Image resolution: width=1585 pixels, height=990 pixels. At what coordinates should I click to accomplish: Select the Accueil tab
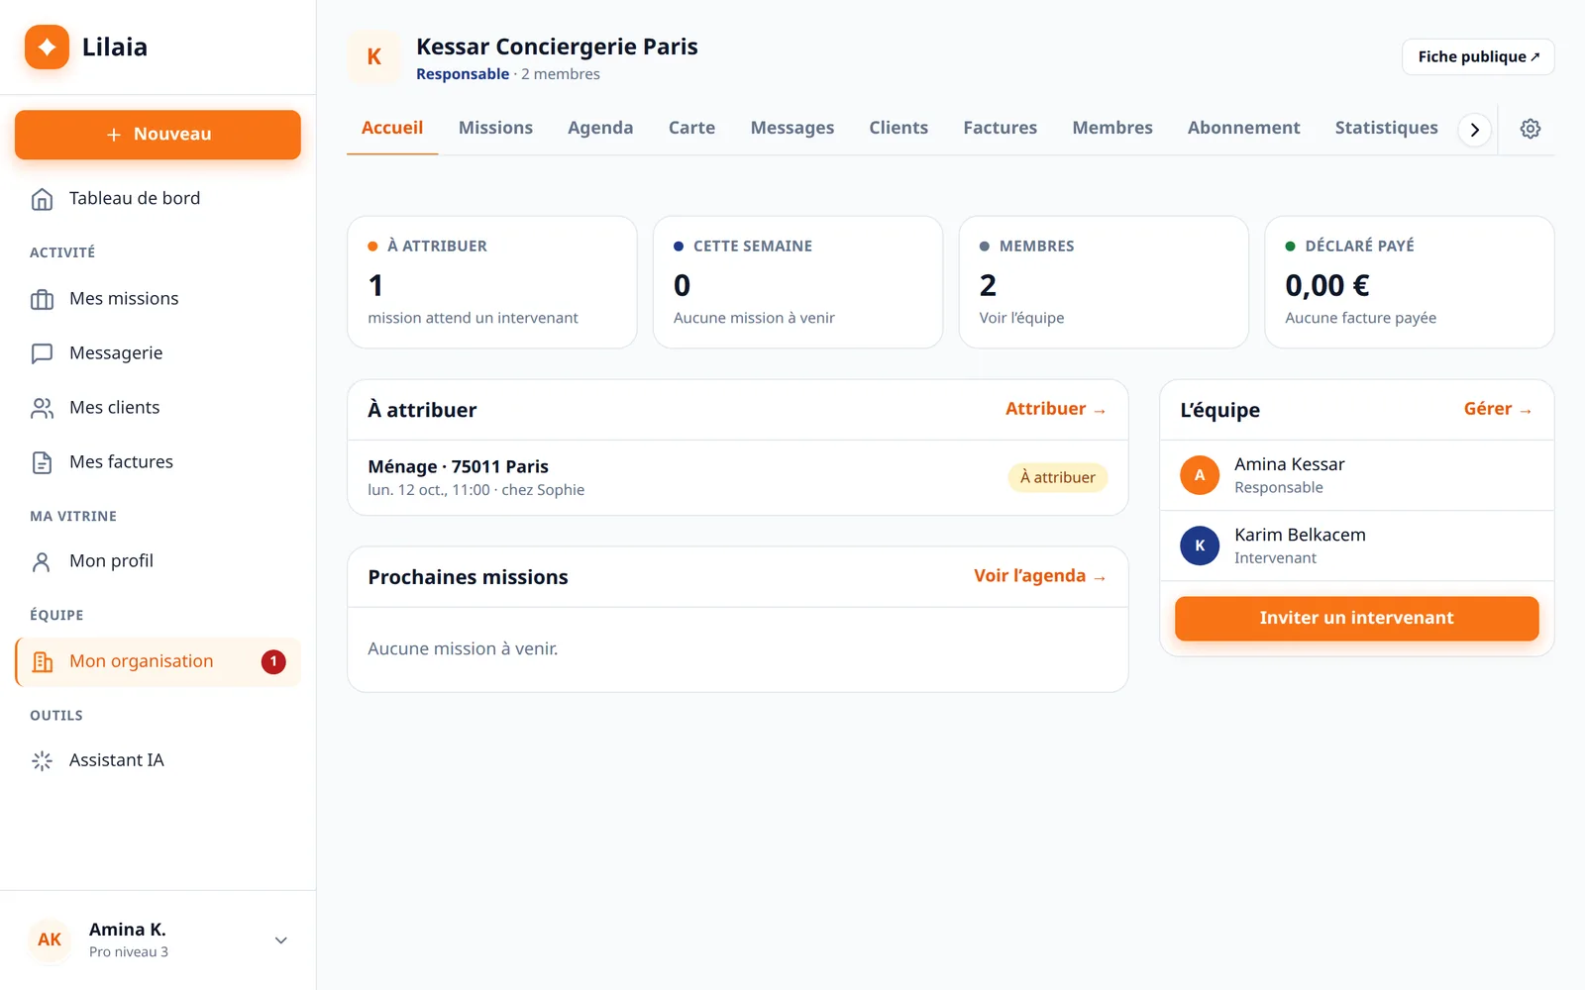[x=392, y=128]
